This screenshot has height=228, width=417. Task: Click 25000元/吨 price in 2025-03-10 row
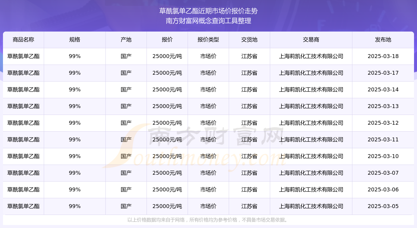pyautogui.click(x=167, y=156)
